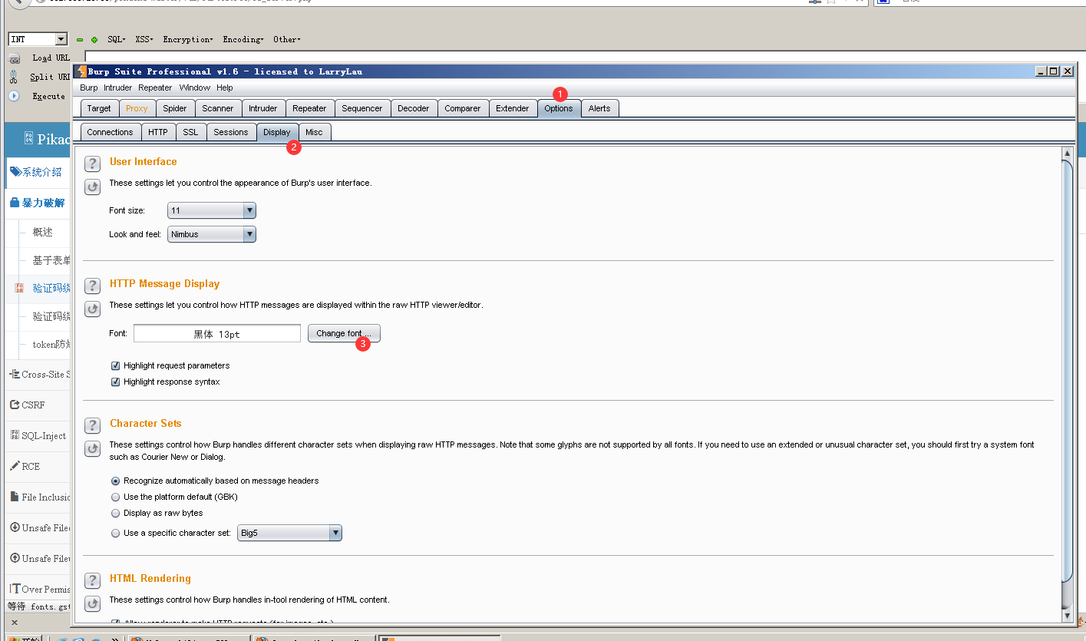Toggle Highlight response syntax checkbox

pos(116,382)
